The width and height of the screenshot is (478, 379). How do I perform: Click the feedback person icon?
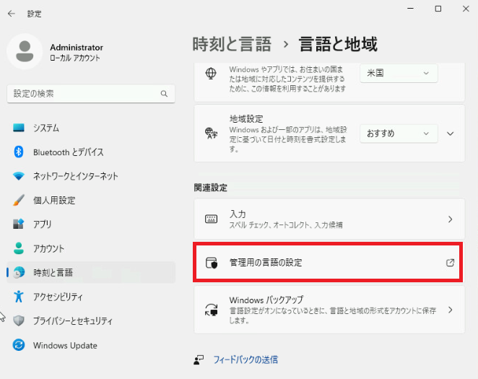point(199,360)
